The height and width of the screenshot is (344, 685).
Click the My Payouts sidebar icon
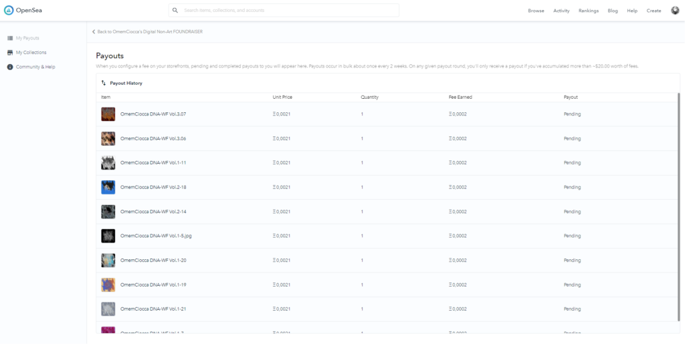(10, 38)
